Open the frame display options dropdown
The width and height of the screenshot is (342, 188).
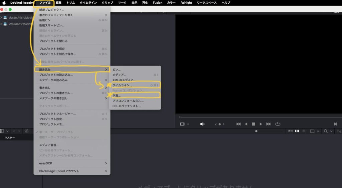tap(318, 131)
